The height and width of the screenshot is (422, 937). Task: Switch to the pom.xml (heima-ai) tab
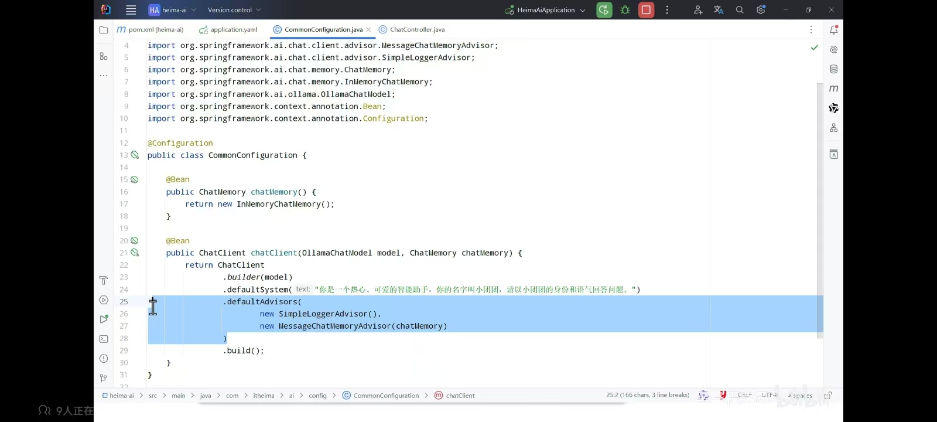(x=150, y=29)
